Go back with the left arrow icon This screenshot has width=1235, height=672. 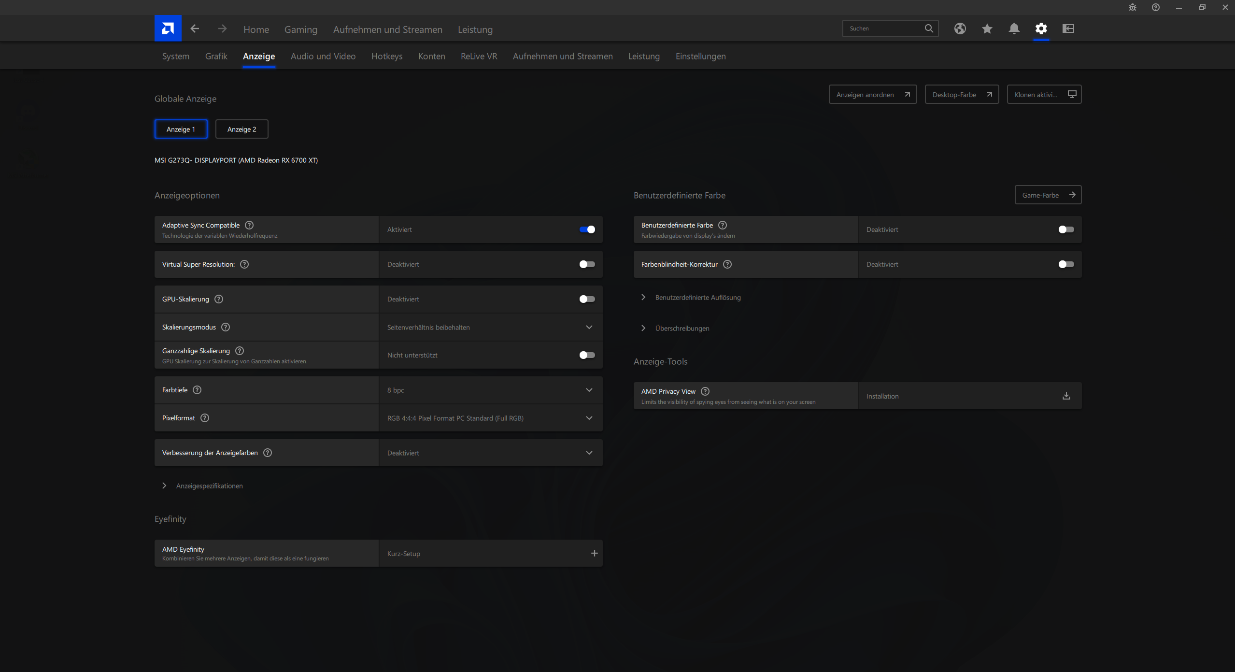(195, 29)
